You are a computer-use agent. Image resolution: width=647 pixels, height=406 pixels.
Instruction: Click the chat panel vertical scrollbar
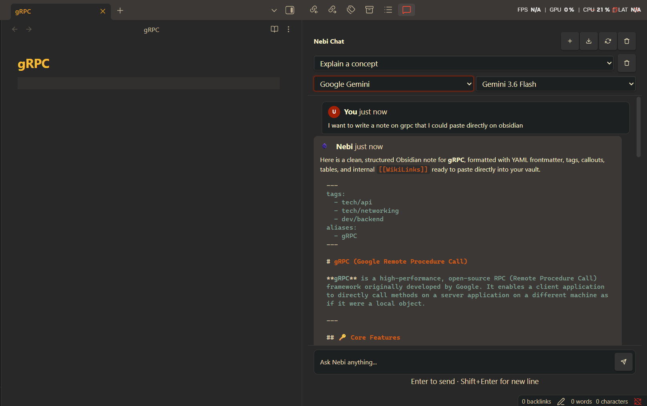639,127
